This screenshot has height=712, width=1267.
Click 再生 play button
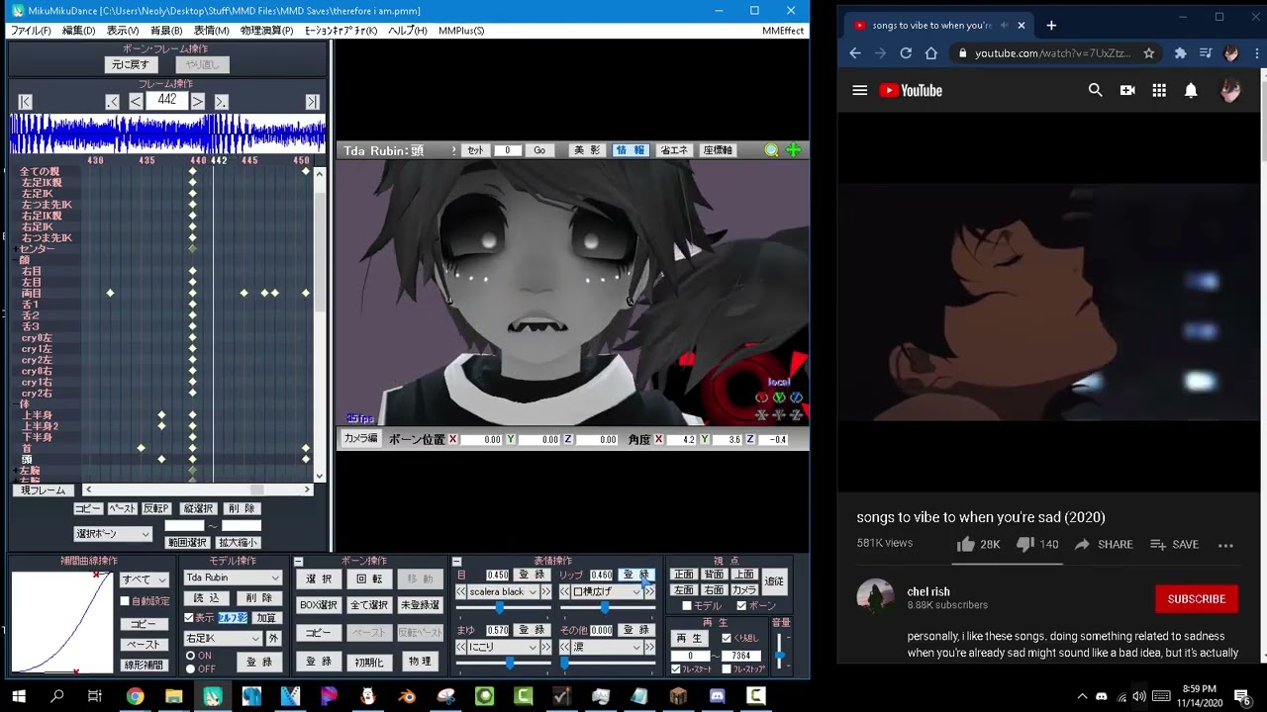tap(688, 639)
